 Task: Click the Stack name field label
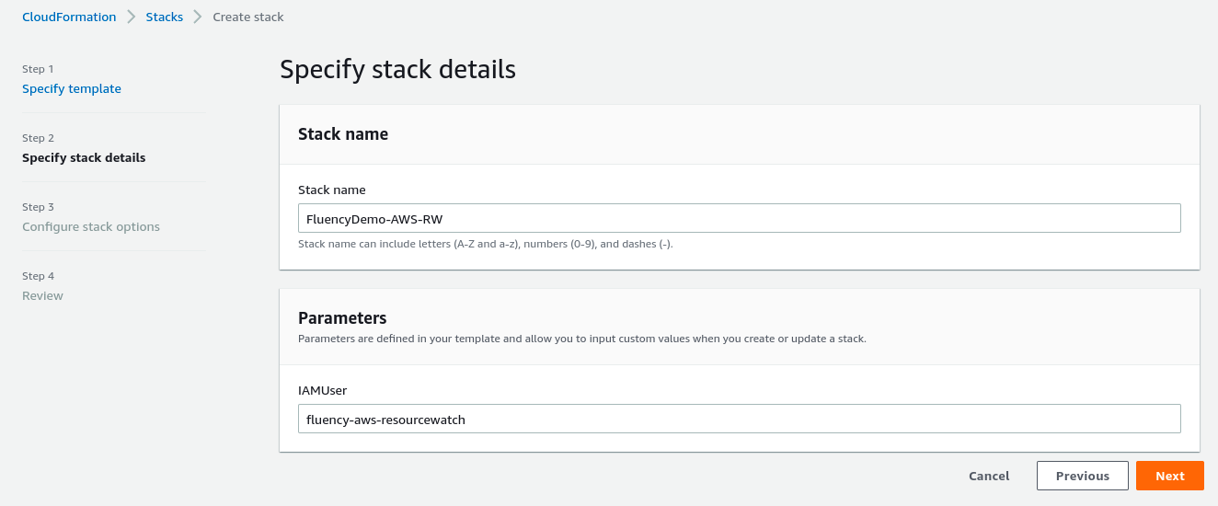(332, 190)
